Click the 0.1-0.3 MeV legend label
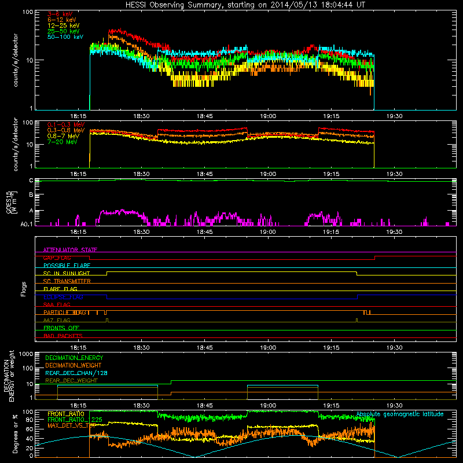Viewport: 463px width, 463px height. pos(66,124)
